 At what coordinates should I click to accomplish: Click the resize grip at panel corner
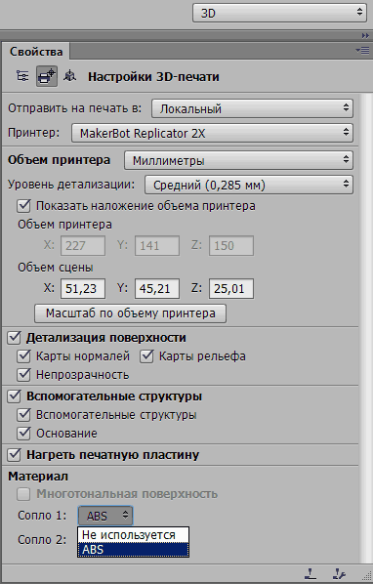click(x=366, y=576)
